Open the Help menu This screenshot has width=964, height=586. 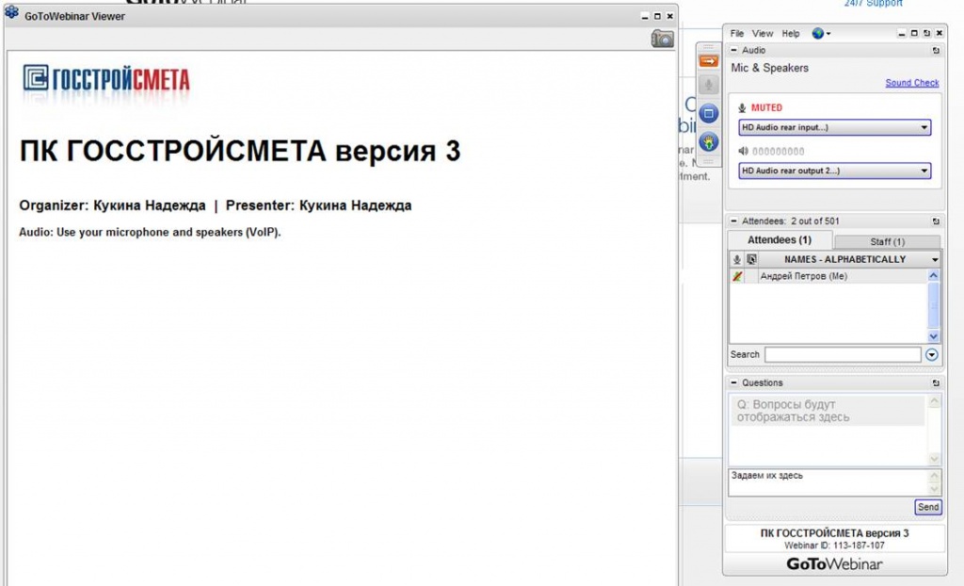pos(791,34)
